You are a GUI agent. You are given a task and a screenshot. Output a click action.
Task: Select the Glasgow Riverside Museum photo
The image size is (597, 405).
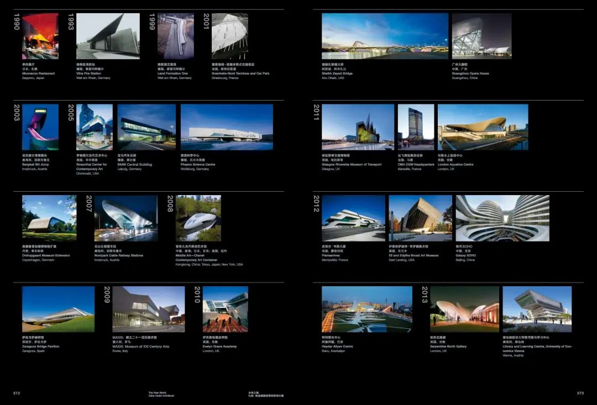pyautogui.click(x=358, y=127)
